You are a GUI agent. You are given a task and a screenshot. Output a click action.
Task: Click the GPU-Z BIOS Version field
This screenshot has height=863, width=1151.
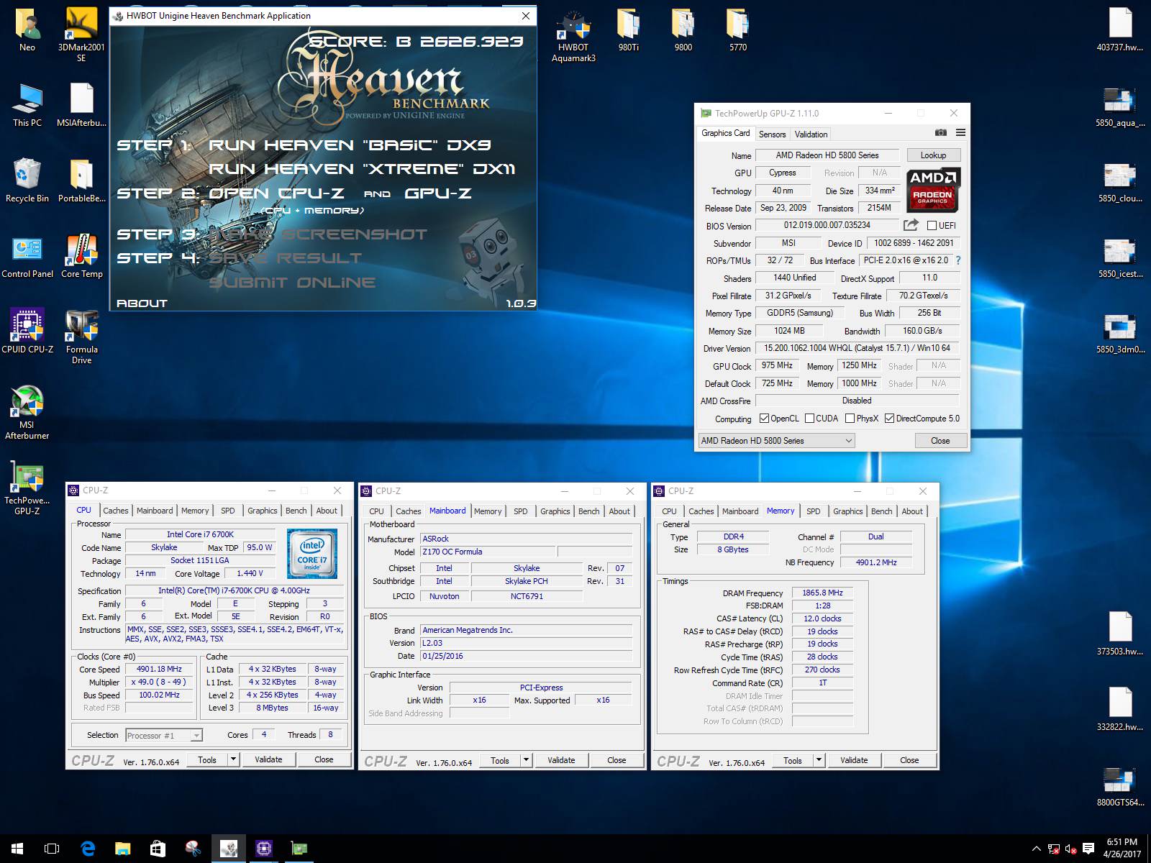pyautogui.click(x=827, y=225)
